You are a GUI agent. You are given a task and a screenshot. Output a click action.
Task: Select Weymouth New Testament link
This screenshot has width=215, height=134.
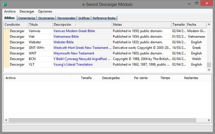tap(74, 54)
